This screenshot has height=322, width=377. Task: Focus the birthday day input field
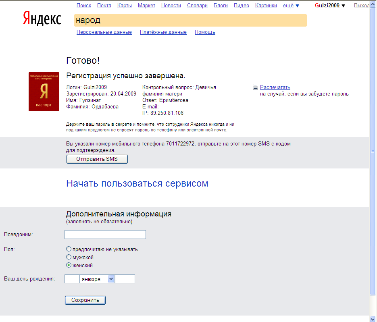tap(72, 279)
